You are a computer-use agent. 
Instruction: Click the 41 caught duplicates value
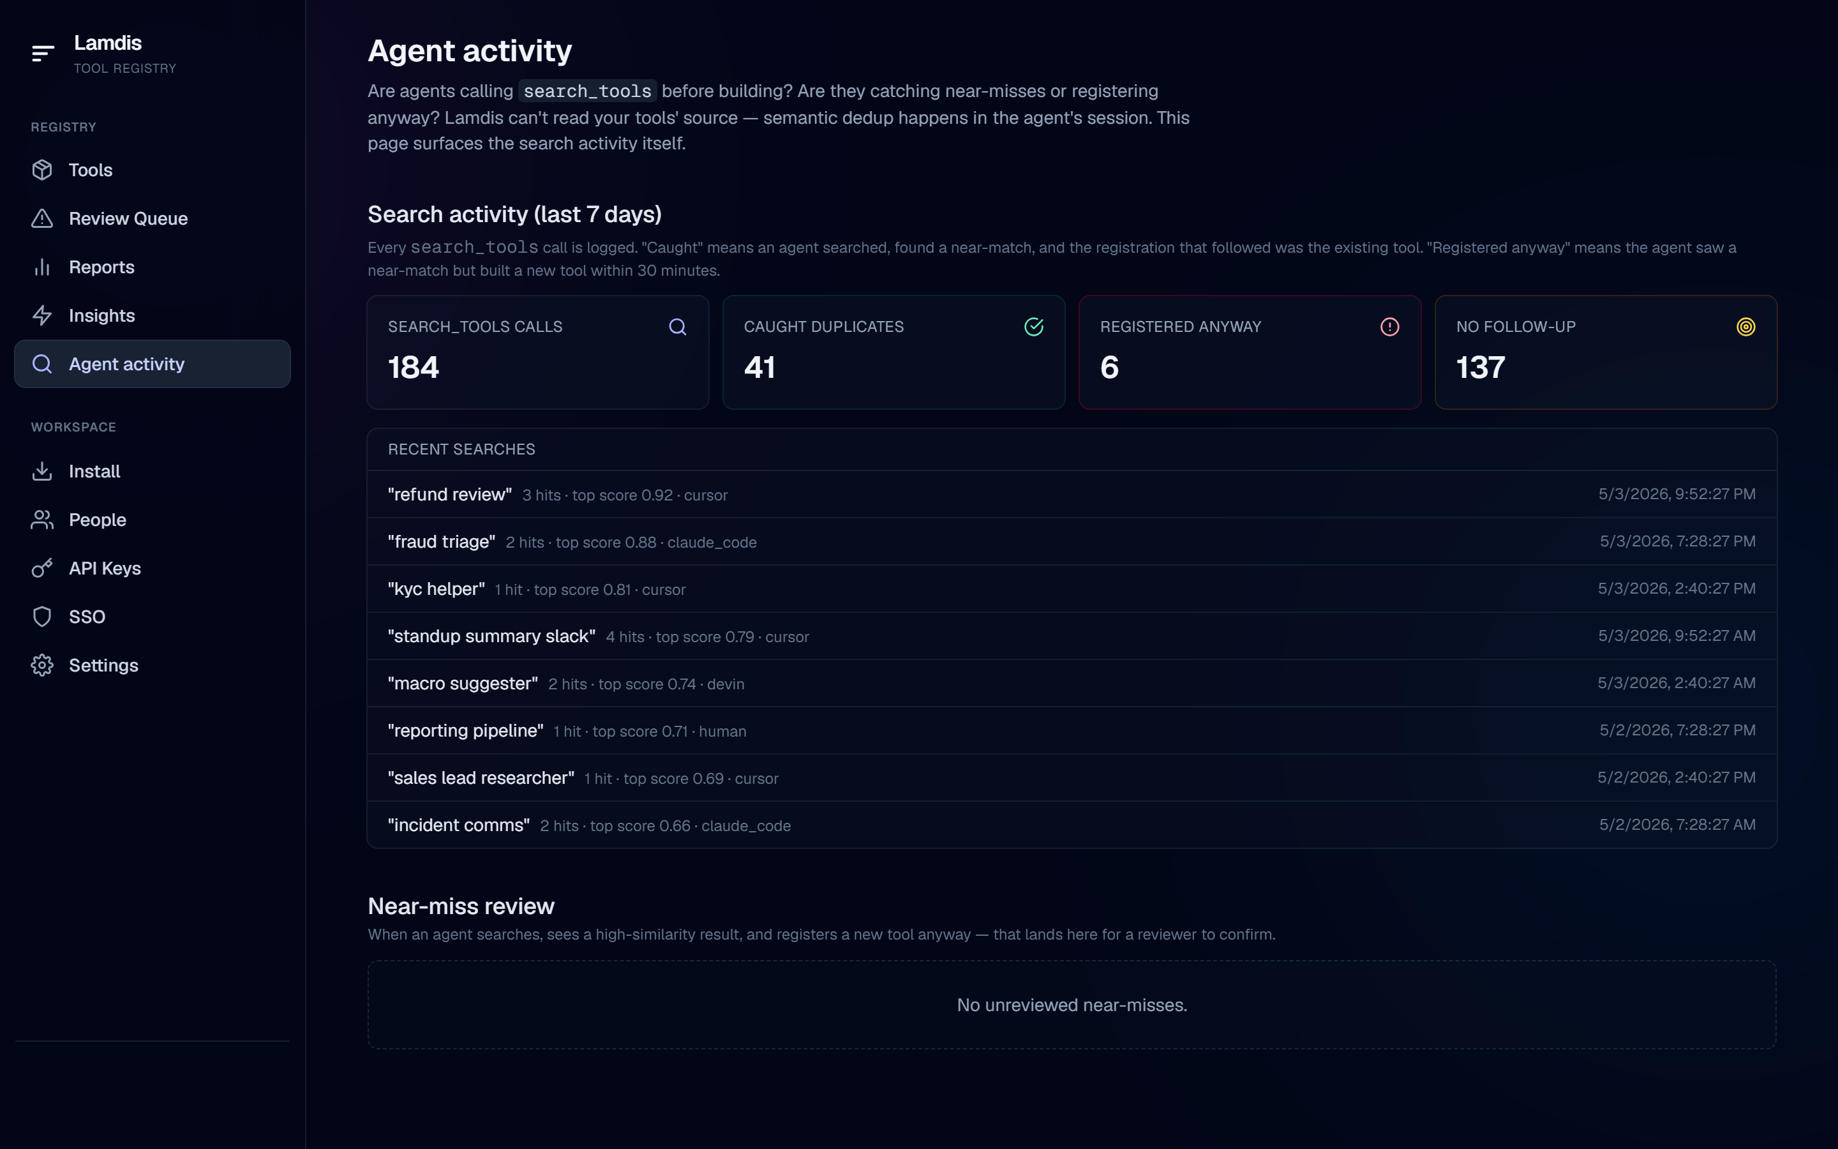pyautogui.click(x=759, y=368)
